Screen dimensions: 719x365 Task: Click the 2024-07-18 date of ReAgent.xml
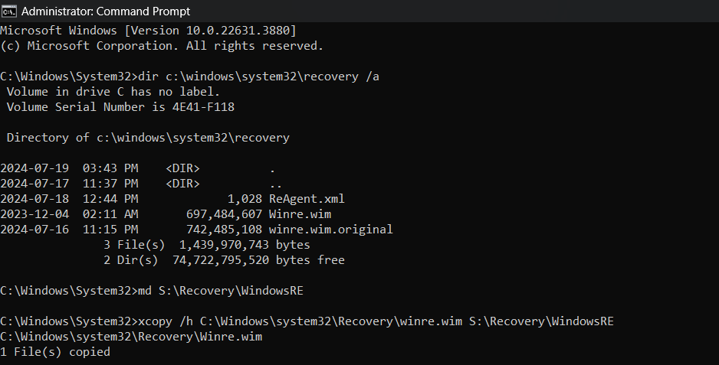(34, 199)
